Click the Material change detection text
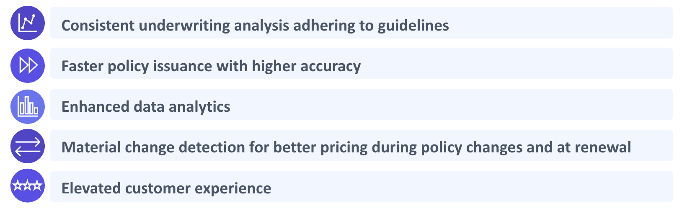Screen dimensions: 682x211 click(165, 147)
